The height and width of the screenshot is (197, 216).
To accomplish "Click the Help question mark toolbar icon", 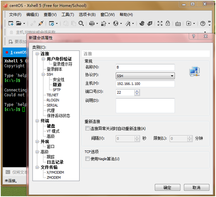I will [x=203, y=24].
